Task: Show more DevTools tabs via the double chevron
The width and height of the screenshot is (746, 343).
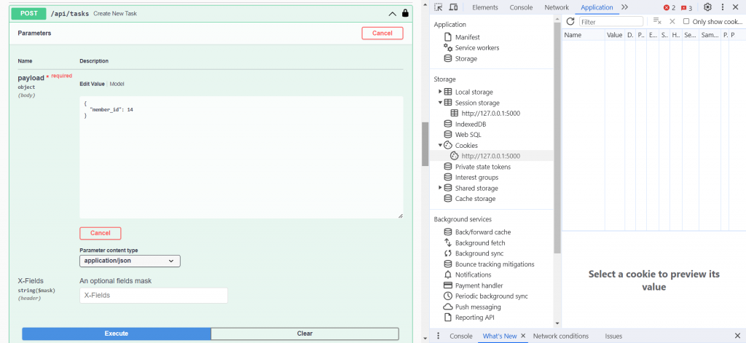Action: (x=624, y=7)
